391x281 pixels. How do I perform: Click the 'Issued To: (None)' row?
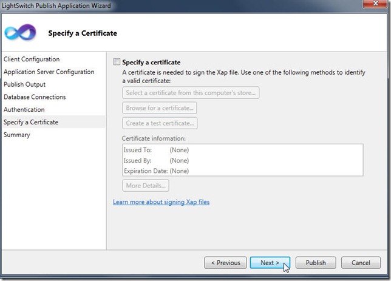coord(157,150)
